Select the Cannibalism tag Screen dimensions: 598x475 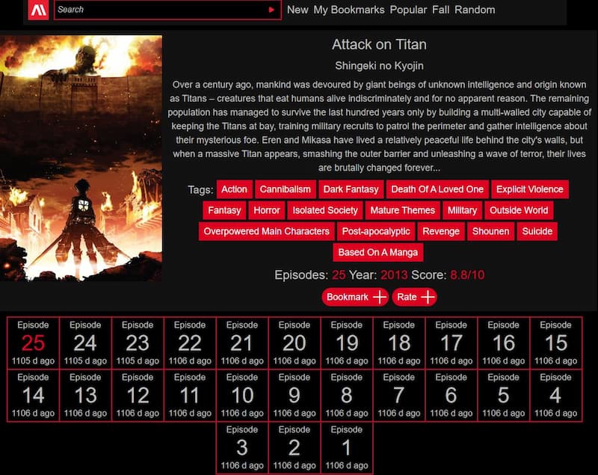pyautogui.click(x=286, y=189)
